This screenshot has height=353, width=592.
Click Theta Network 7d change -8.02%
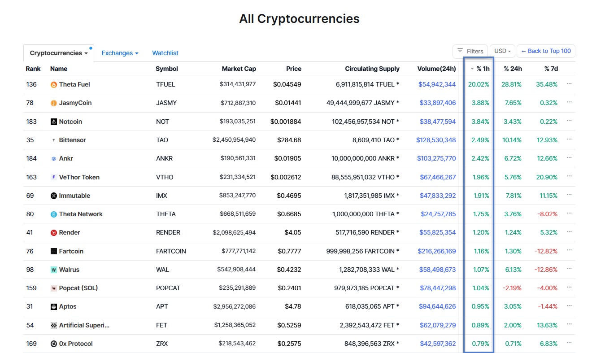[x=548, y=214]
